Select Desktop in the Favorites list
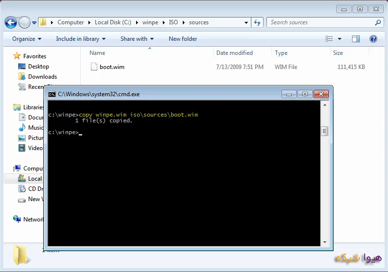This screenshot has height=272, width=388. [38, 67]
